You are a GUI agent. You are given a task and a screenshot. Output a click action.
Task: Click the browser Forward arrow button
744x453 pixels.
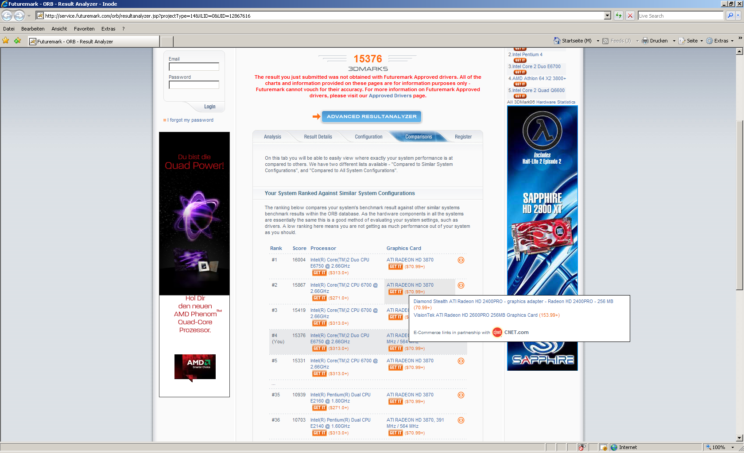(19, 15)
